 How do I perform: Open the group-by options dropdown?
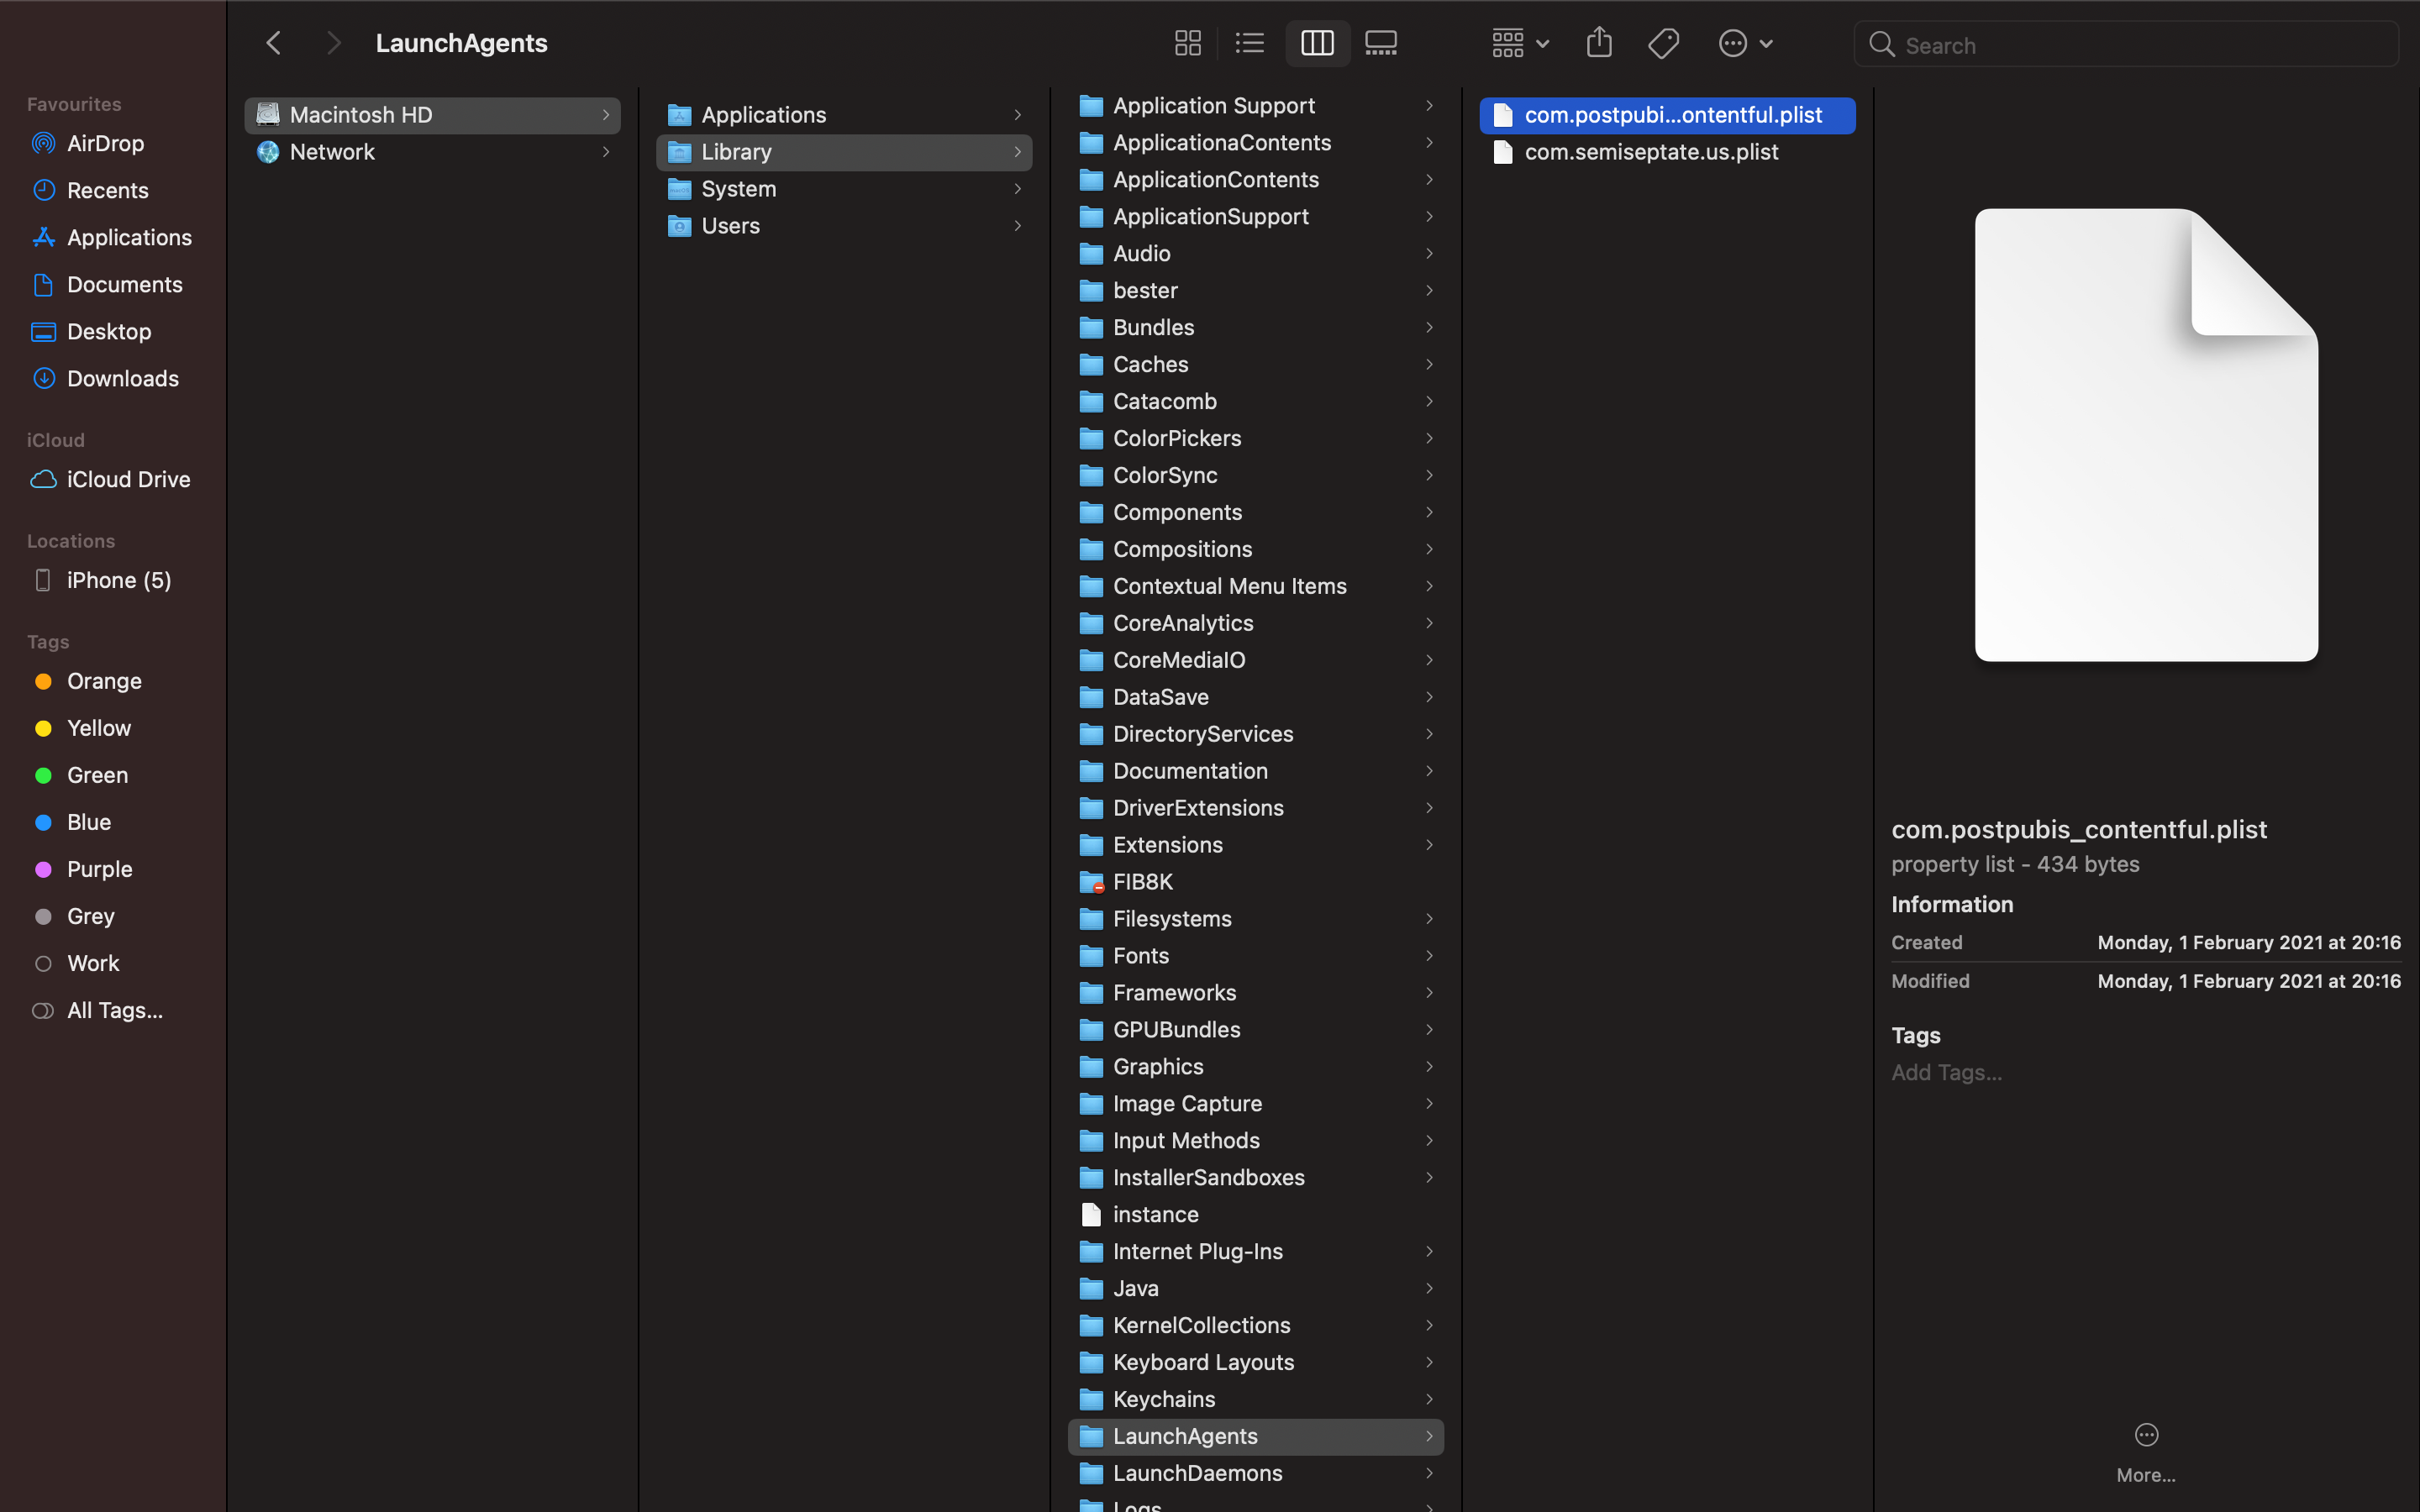click(x=1520, y=43)
